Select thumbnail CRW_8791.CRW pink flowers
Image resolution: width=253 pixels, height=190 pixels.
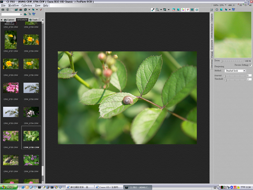coord(11,88)
